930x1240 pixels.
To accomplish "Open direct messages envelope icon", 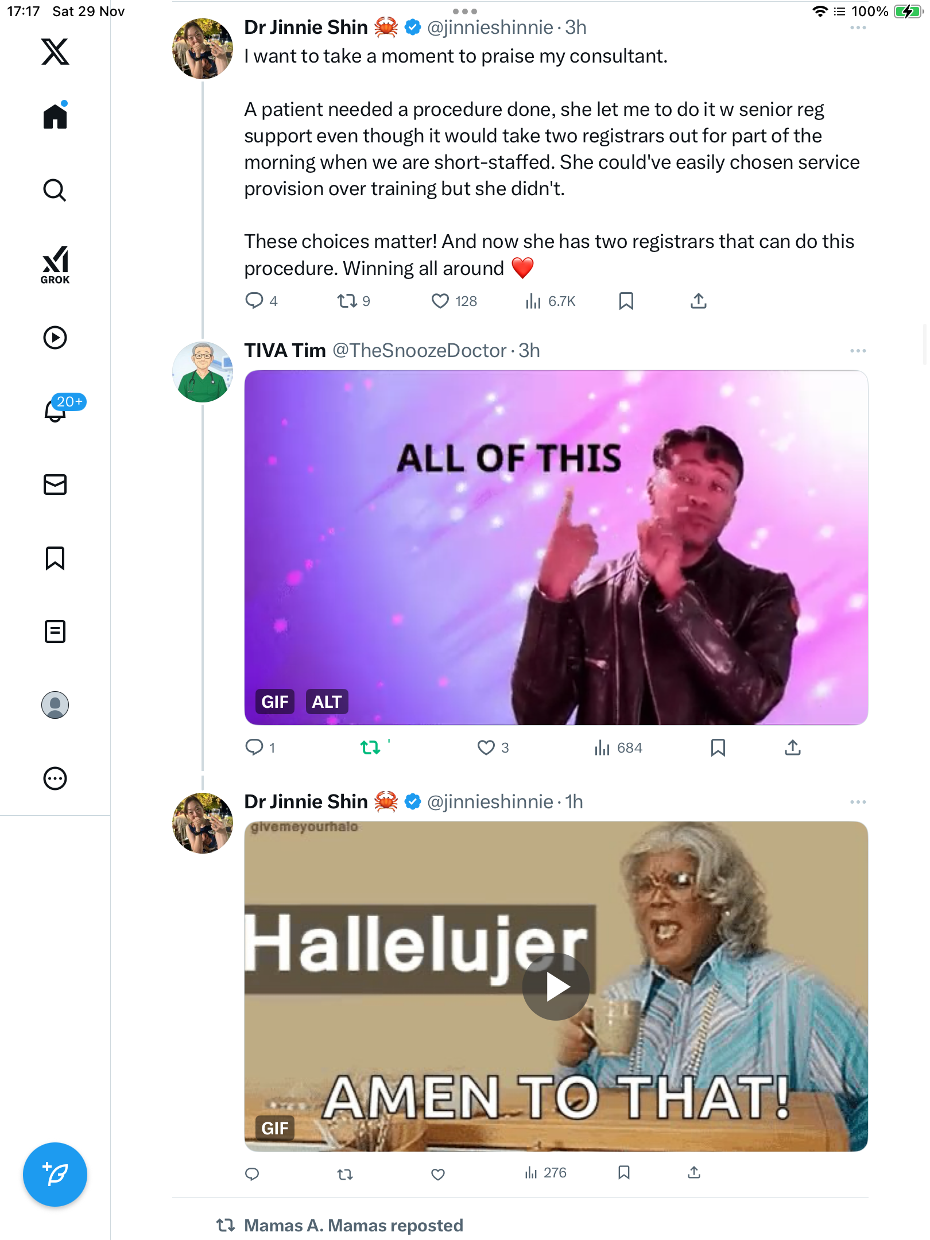I will tap(55, 485).
